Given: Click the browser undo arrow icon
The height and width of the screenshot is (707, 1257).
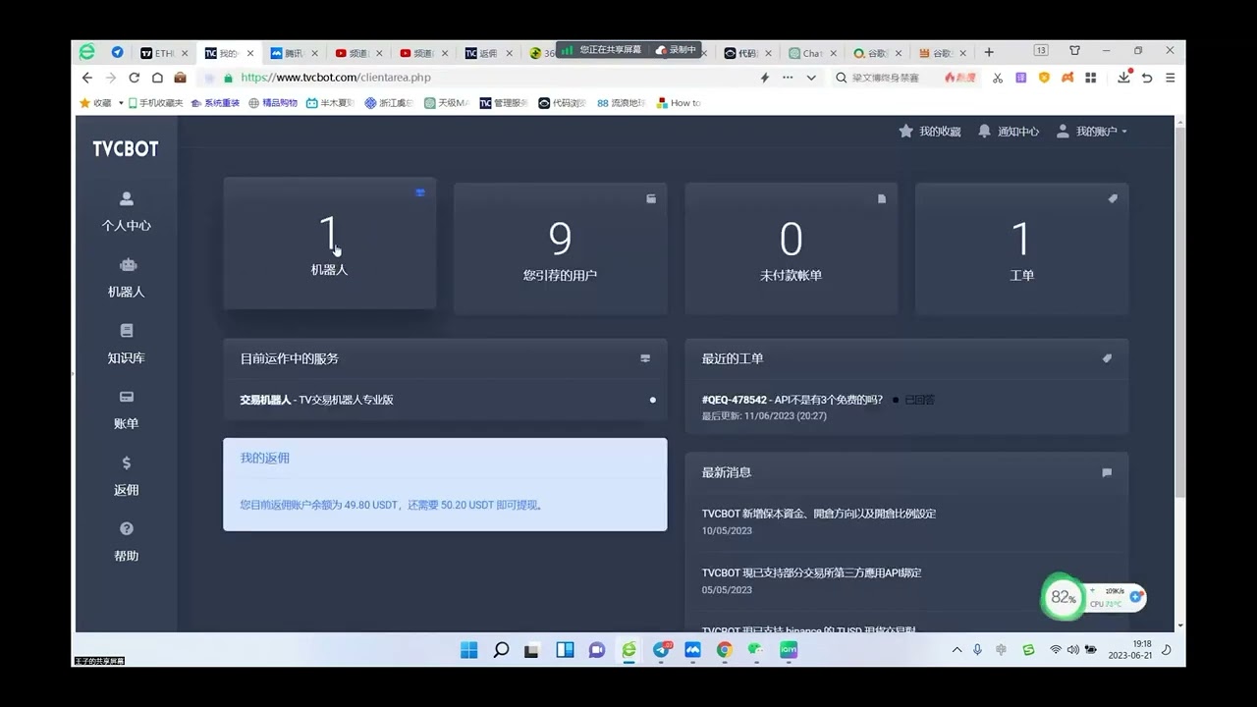Looking at the screenshot, I should point(1147,78).
